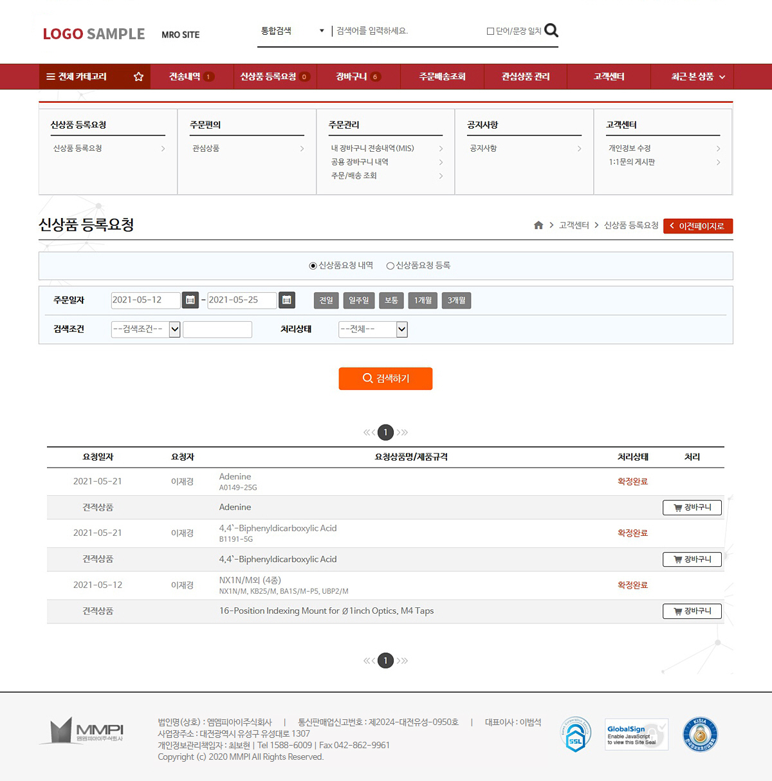This screenshot has width=772, height=781.
Task: Click the SSL security seal icon
Action: pos(575,734)
